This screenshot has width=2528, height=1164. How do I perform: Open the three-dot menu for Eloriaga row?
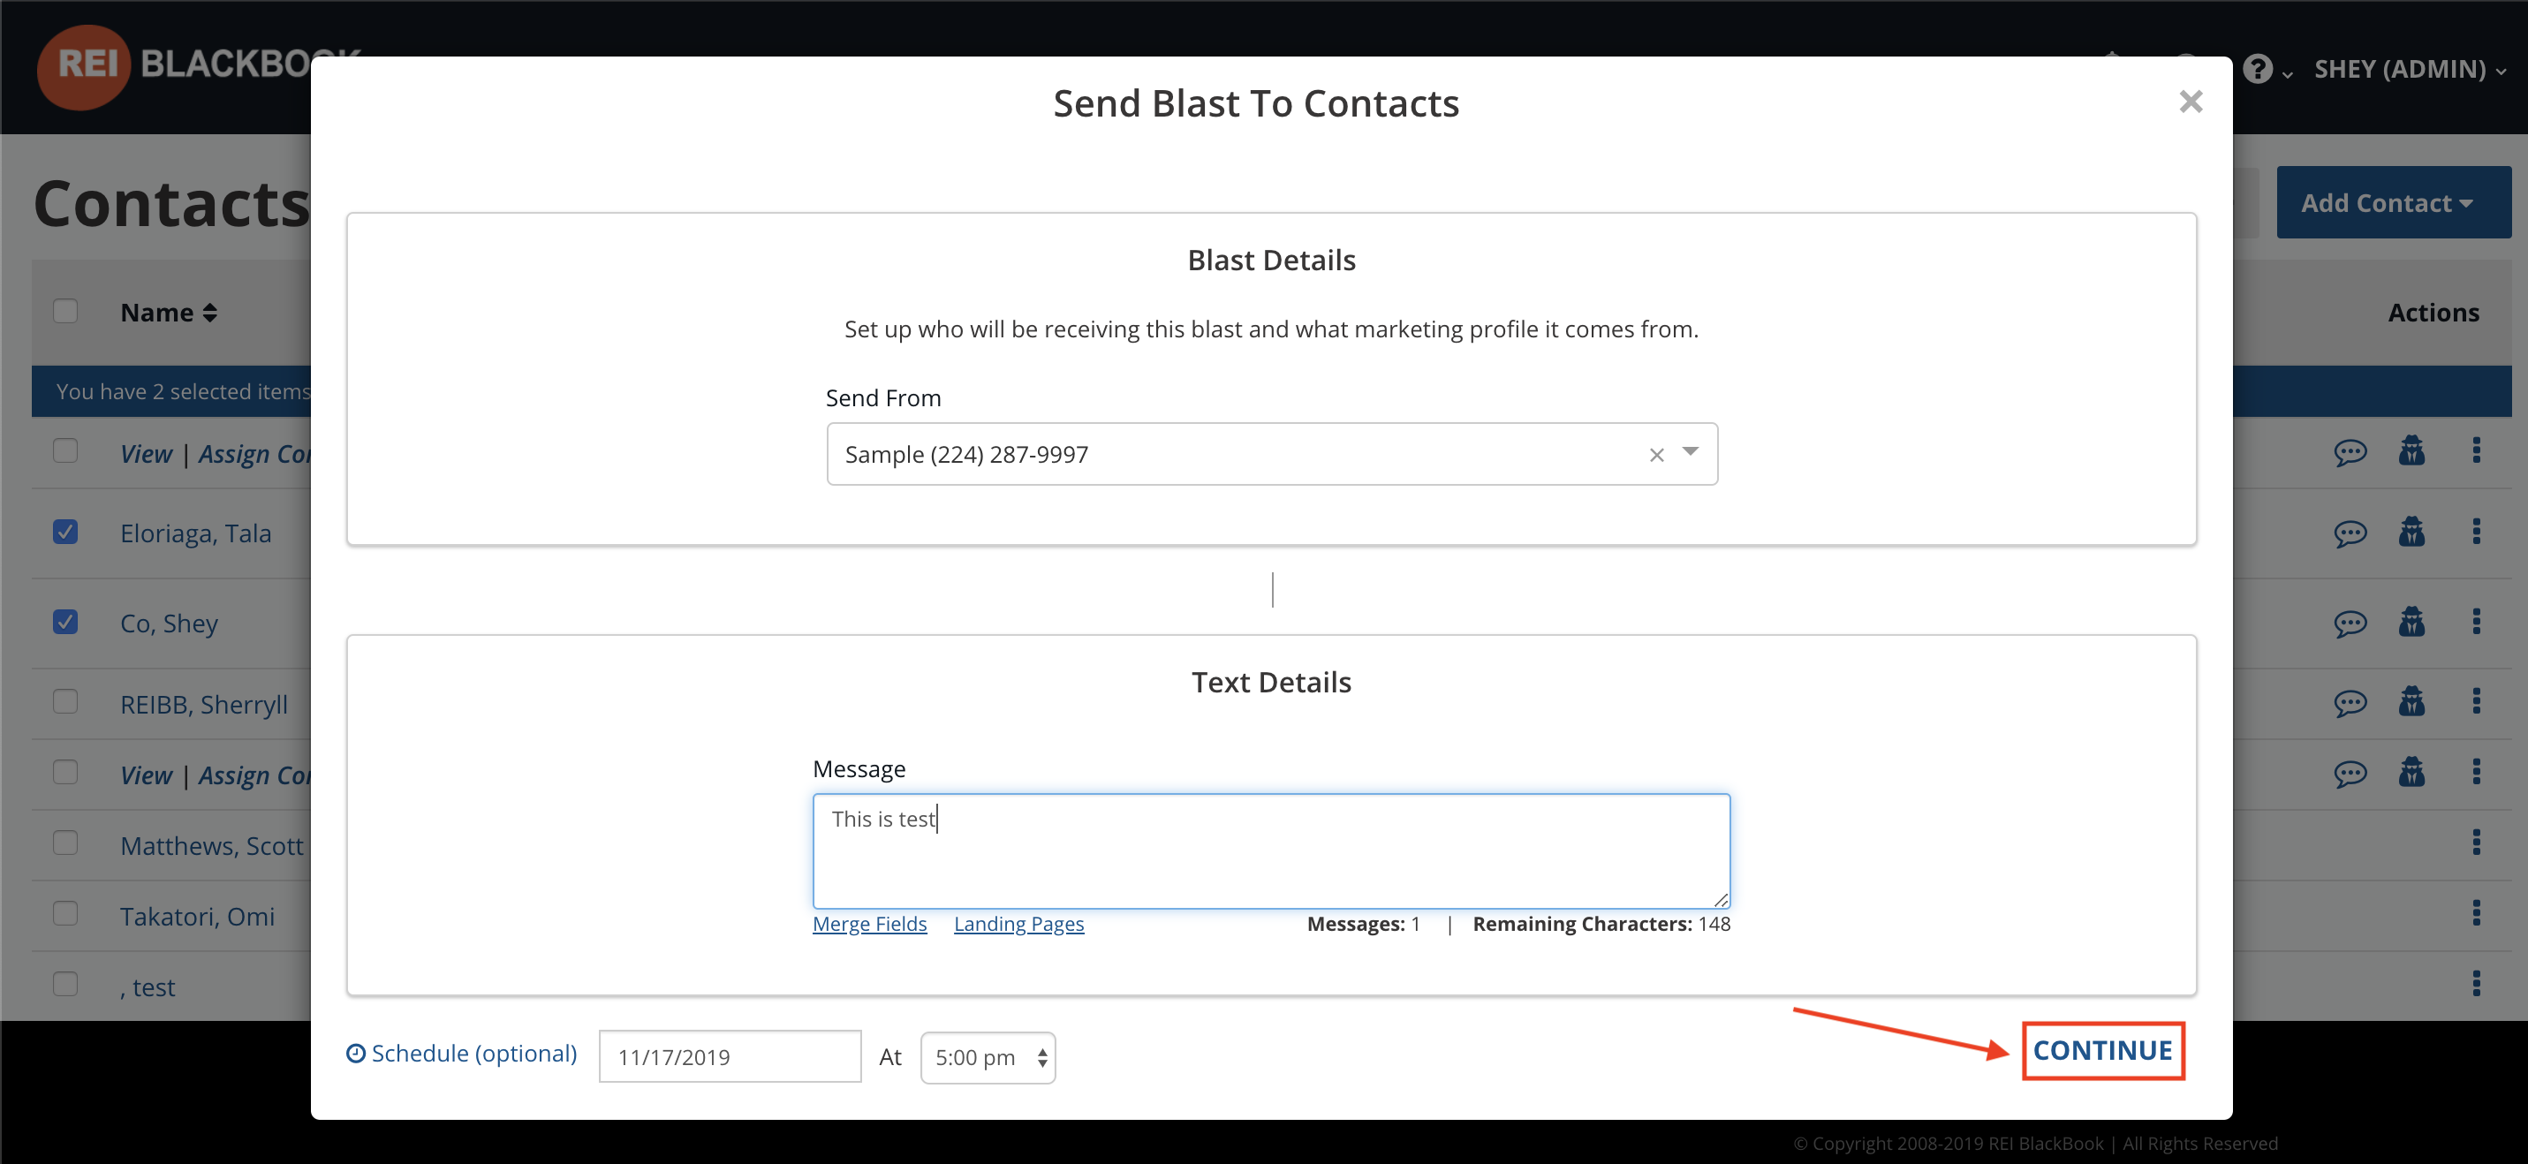point(2476,531)
